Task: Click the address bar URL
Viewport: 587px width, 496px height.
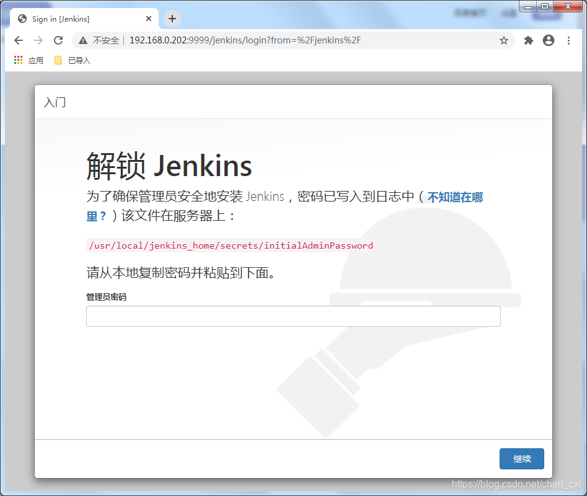Action: 245,40
